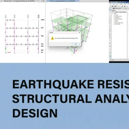The height and width of the screenshot is (129, 129).
Task: Click the Redo arrow toolbar icon
Action: (x=120, y=6)
